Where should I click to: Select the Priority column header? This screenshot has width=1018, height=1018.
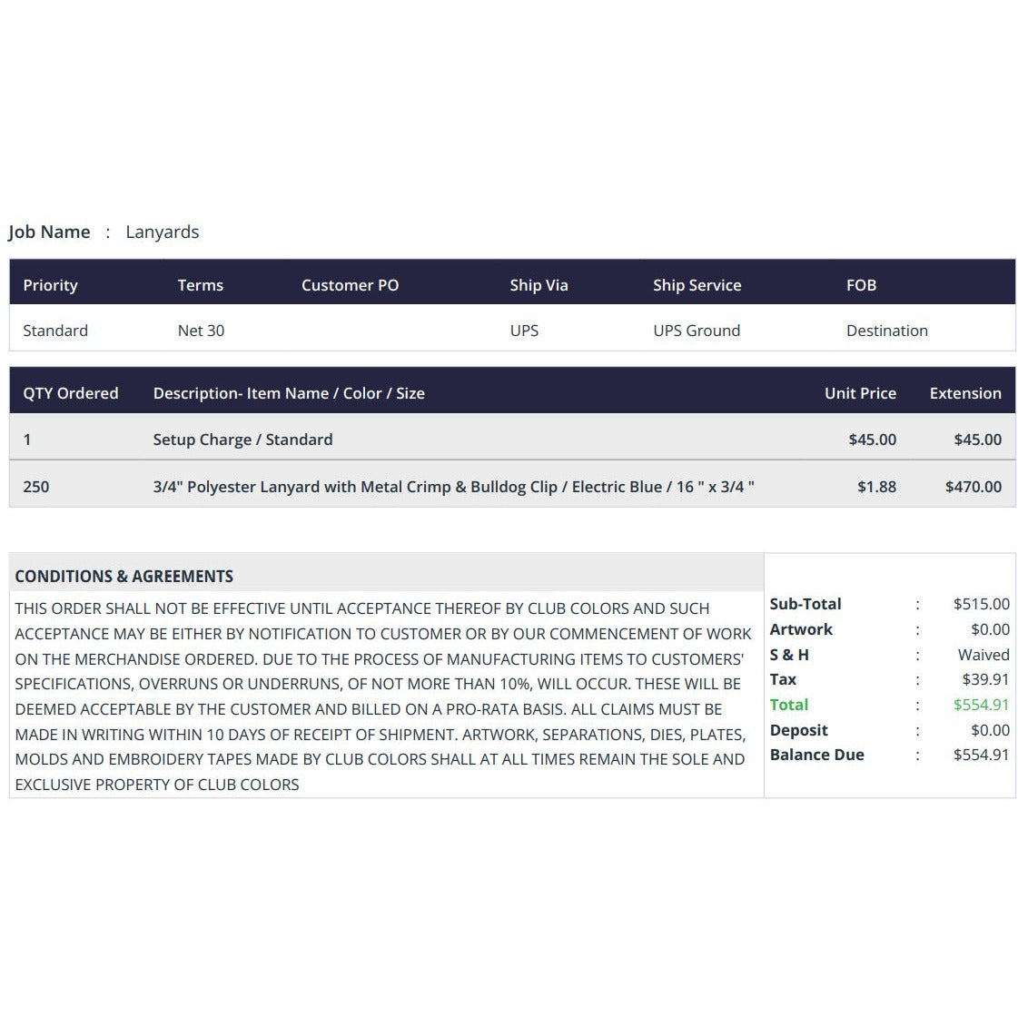click(50, 285)
